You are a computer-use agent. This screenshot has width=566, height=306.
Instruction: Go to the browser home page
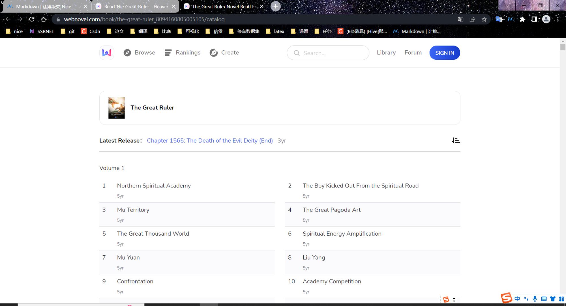pyautogui.click(x=44, y=19)
